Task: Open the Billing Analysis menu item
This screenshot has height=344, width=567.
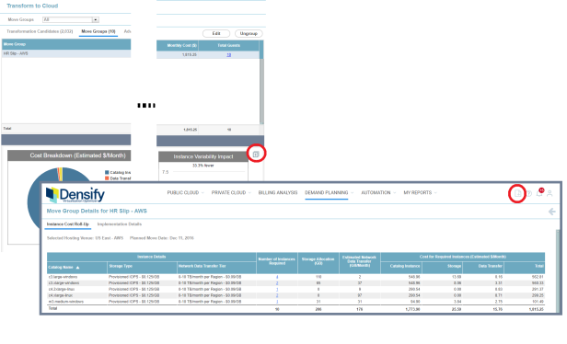Action: [278, 192]
